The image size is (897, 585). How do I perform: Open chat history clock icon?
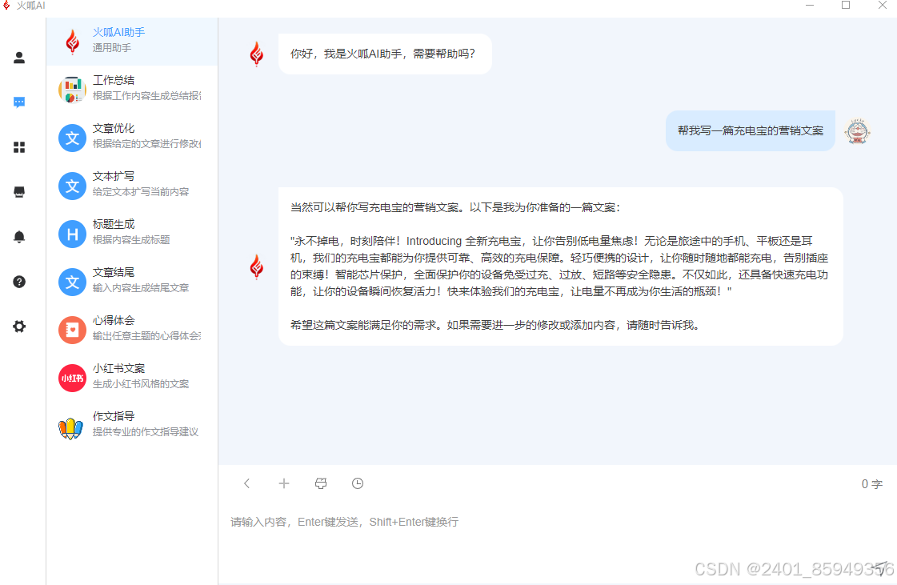pyautogui.click(x=358, y=483)
